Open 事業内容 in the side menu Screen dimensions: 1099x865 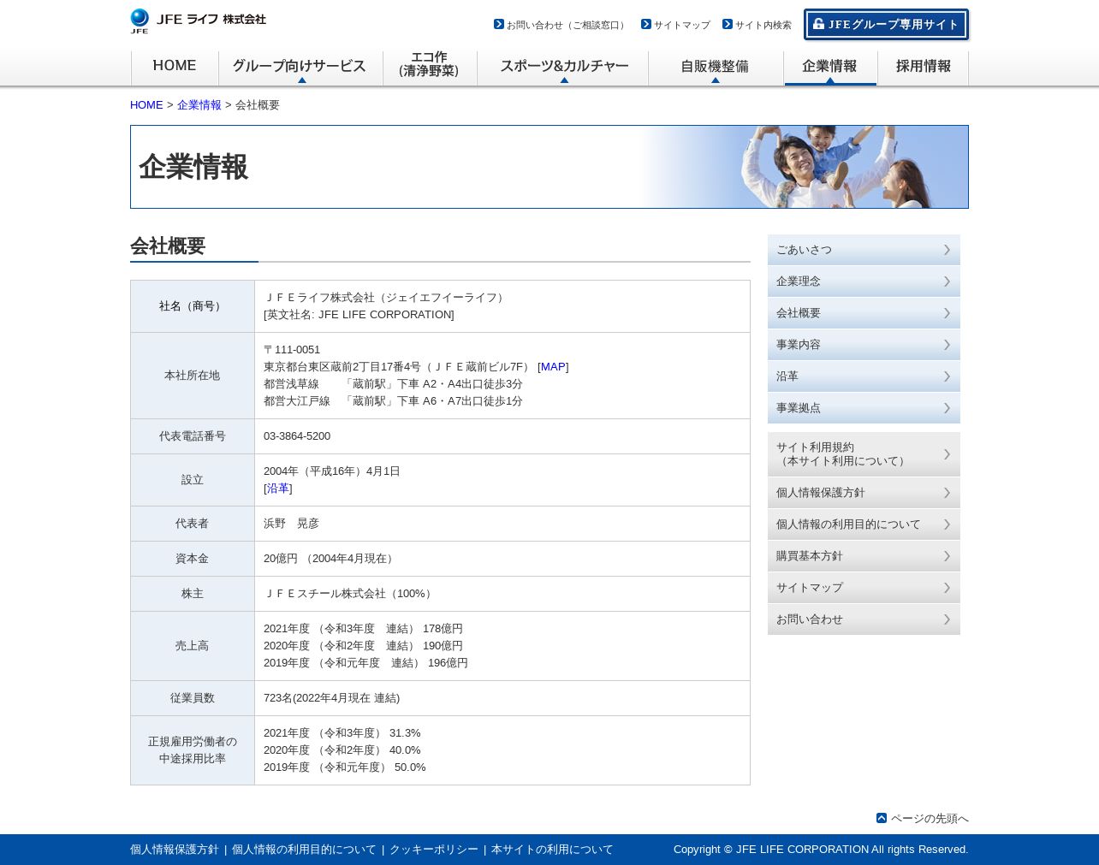click(x=864, y=345)
